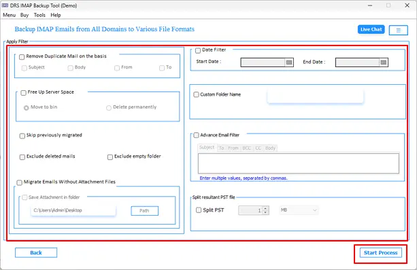417x270 pixels.
Task: Tick the Subject duplicate checkbox
Action: click(24, 68)
